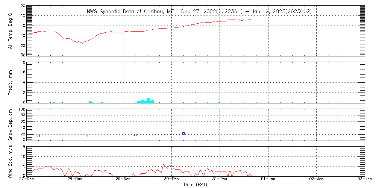The height and width of the screenshot is (188, 376).
Task: Click the temperature minimum point after 28-Dec
Action: click(x=83, y=43)
